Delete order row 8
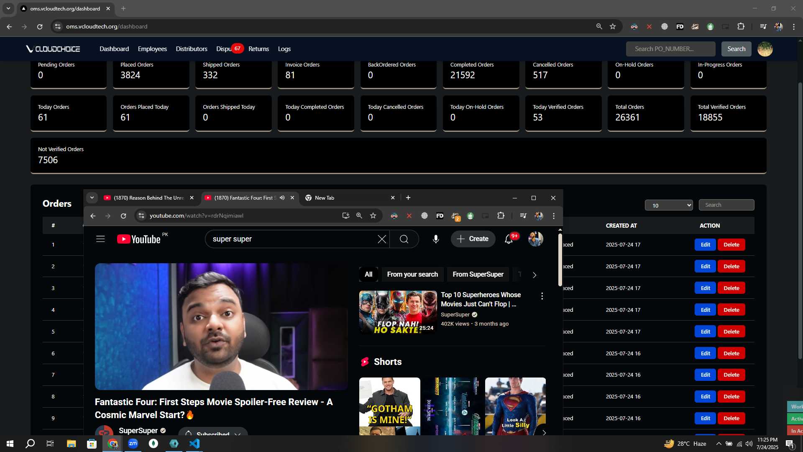 [731, 397]
